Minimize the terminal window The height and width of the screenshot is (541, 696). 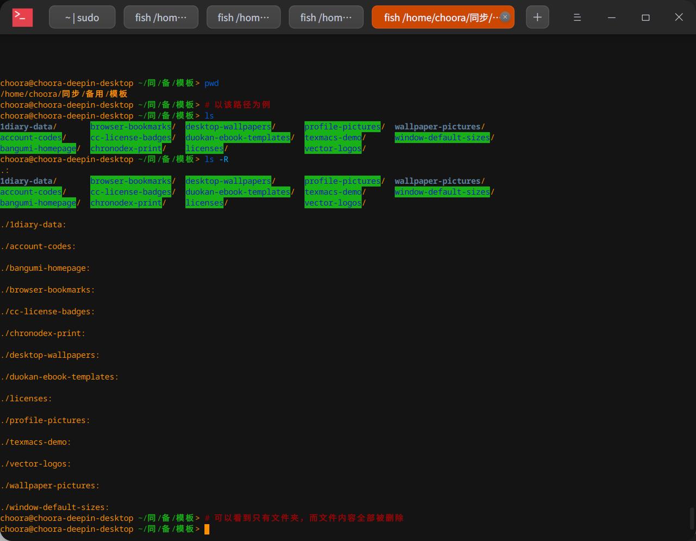(611, 17)
